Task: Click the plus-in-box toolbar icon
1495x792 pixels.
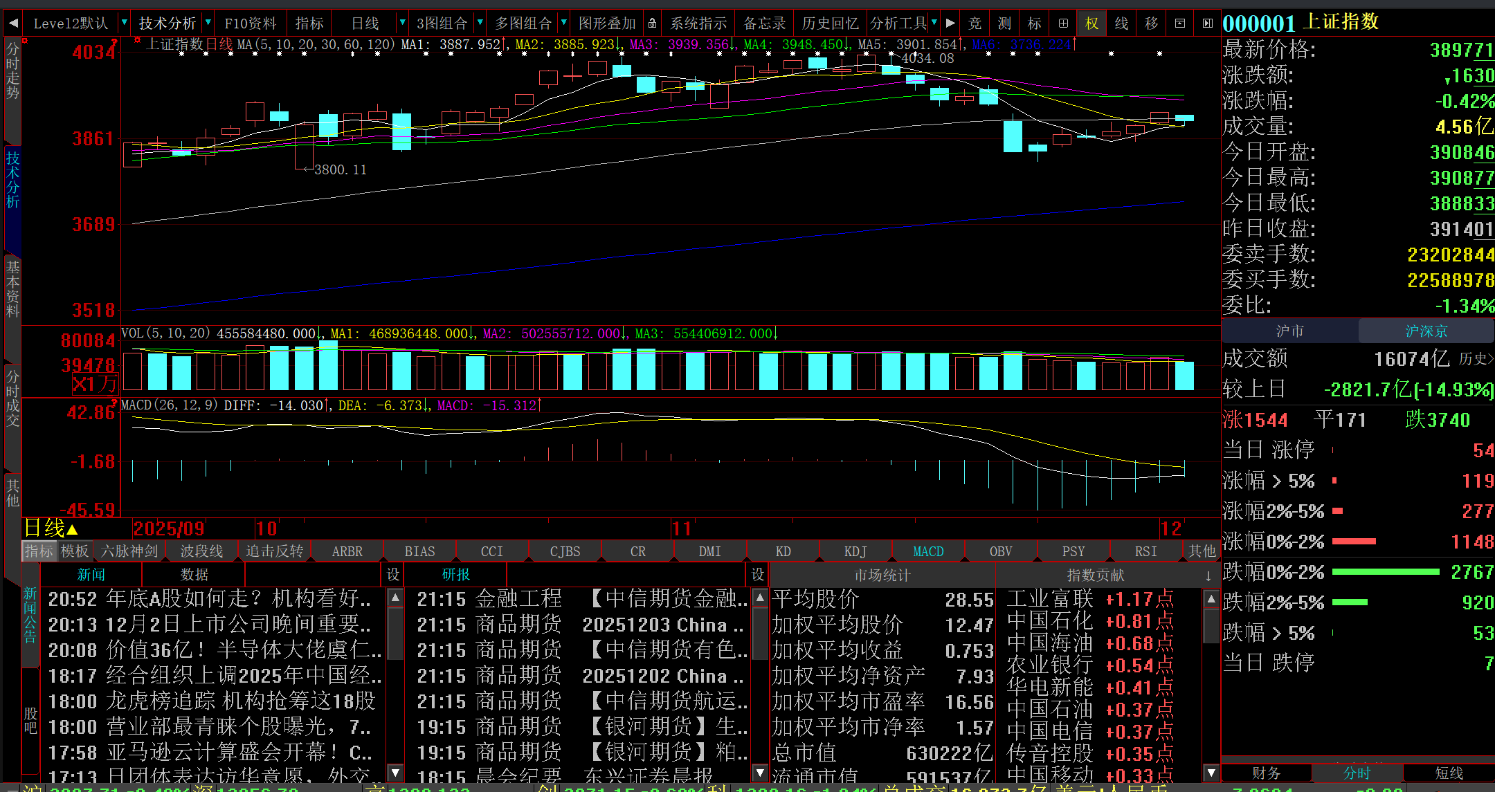Action: pos(1063,24)
